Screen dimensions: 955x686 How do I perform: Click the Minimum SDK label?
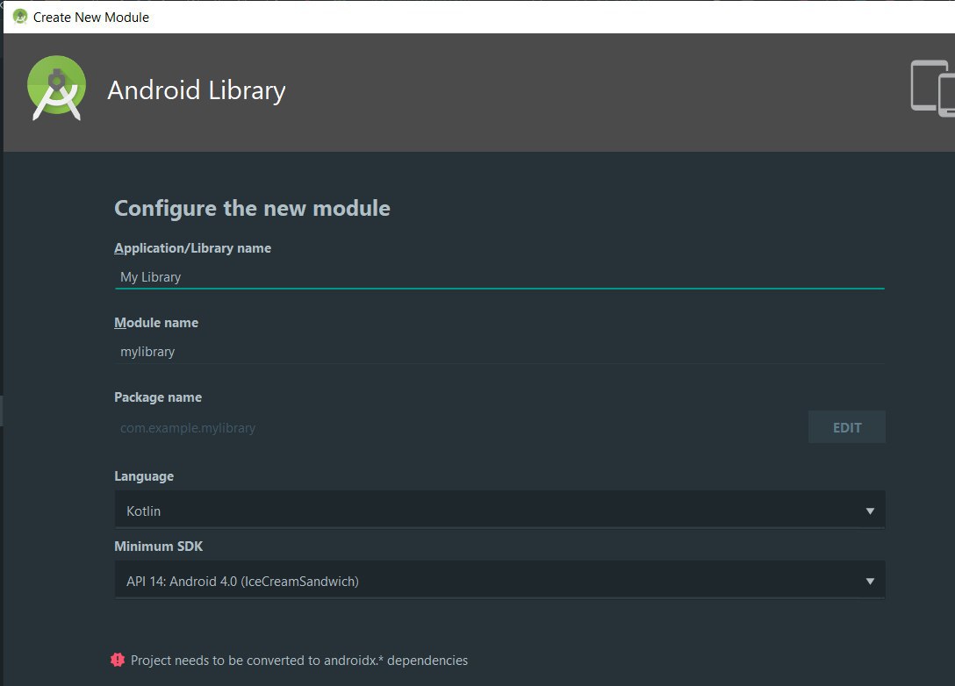pyautogui.click(x=158, y=546)
